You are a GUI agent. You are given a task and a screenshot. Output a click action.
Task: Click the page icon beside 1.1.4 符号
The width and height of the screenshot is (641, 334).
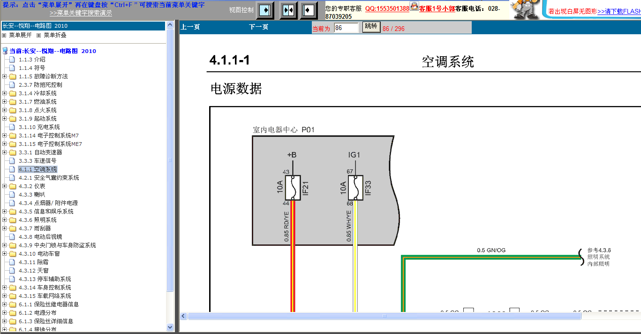[x=13, y=68]
